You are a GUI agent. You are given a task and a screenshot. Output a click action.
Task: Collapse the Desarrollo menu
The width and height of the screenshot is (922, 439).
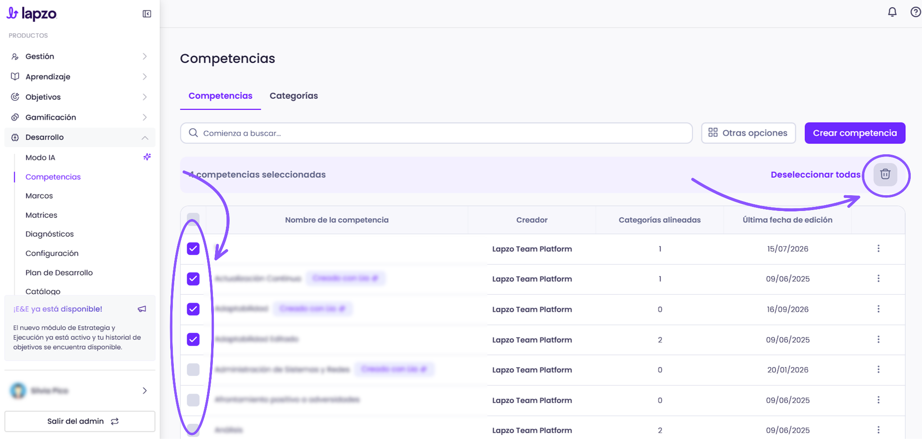coord(80,137)
